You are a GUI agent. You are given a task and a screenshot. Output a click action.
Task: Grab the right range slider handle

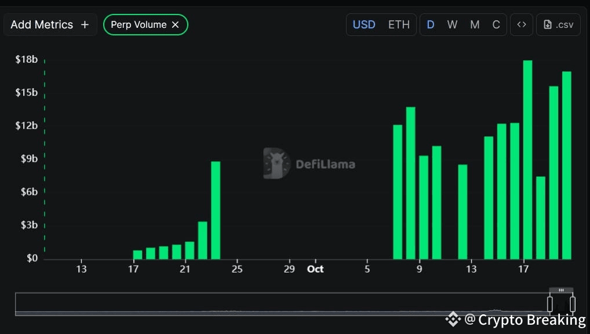[x=572, y=304]
